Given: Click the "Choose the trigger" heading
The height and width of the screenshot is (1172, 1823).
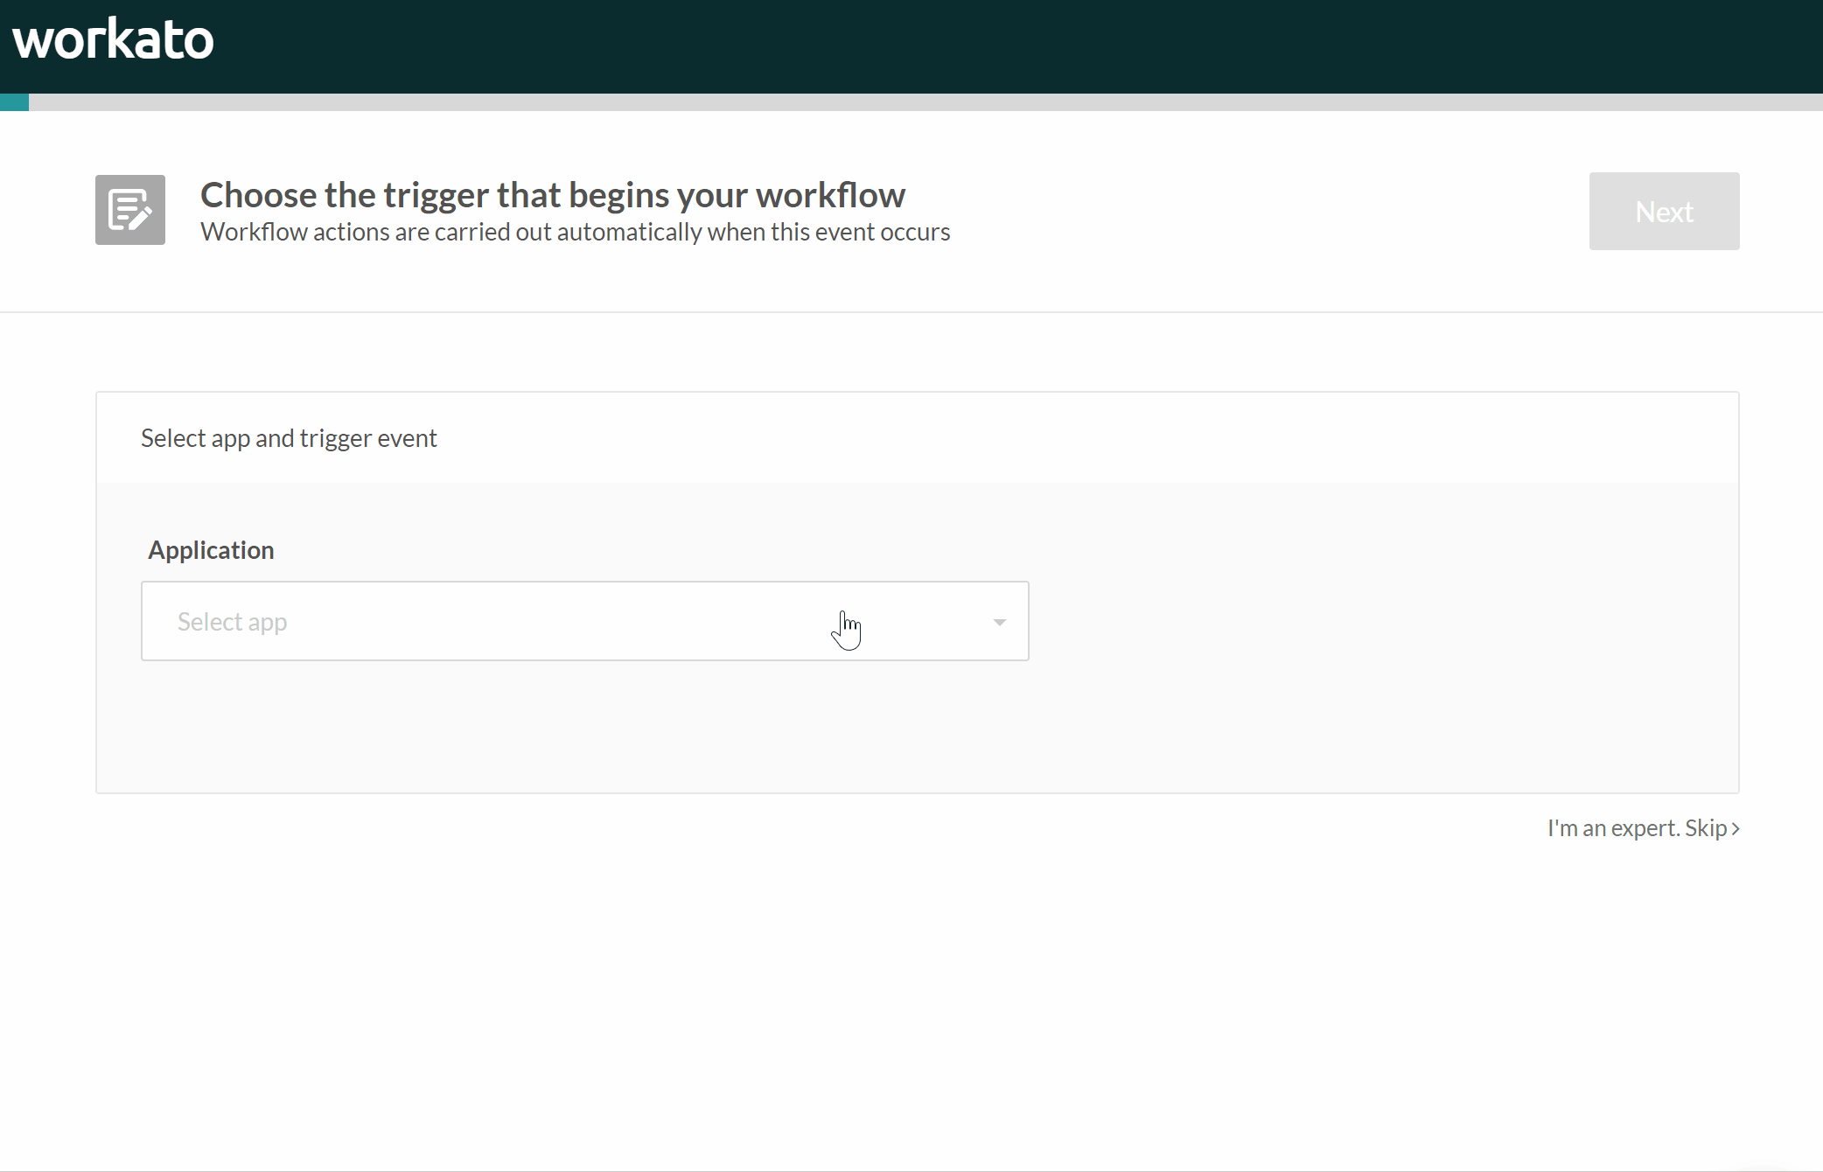Looking at the screenshot, I should pos(552,194).
